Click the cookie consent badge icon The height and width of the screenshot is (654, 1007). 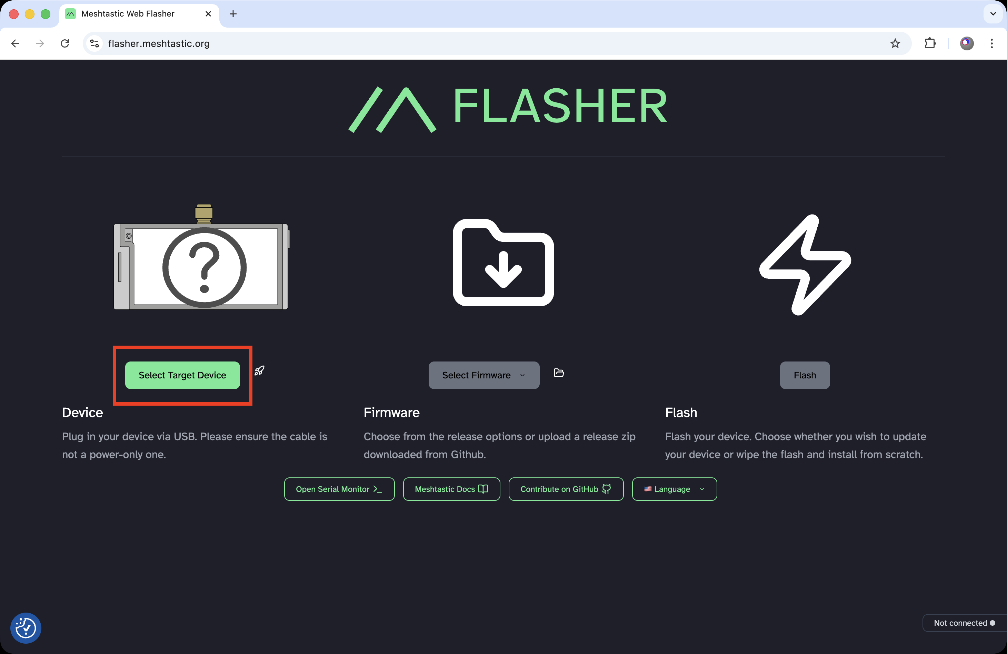(26, 627)
